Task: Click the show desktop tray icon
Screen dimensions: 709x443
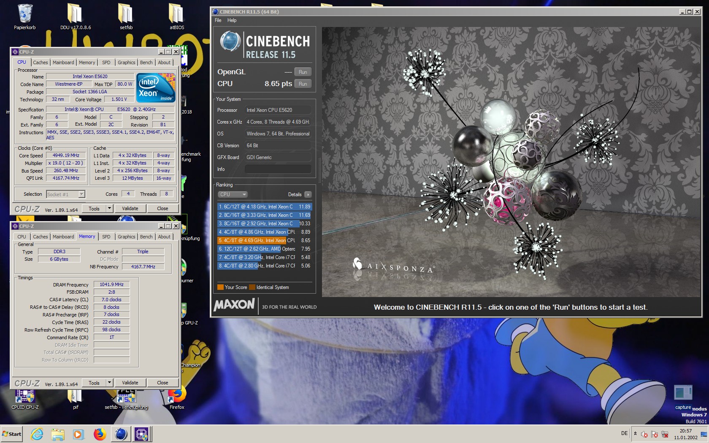Action: pyautogui.click(x=704, y=434)
